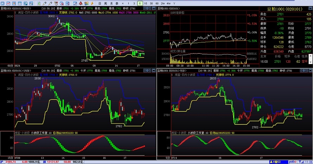Open the note editing pencil icon
This screenshot has width=313, height=164.
[75, 4]
